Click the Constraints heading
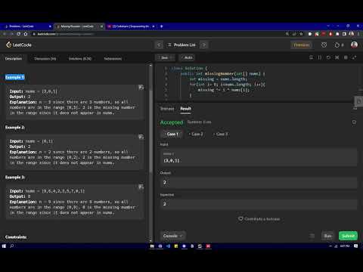363x272 pixels. (16, 237)
